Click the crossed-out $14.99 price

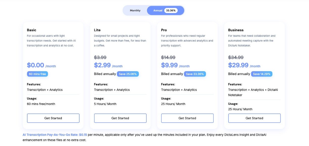click(x=168, y=57)
